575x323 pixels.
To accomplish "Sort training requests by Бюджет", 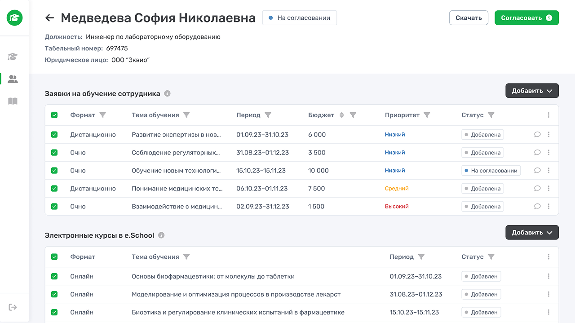I will tap(341, 115).
